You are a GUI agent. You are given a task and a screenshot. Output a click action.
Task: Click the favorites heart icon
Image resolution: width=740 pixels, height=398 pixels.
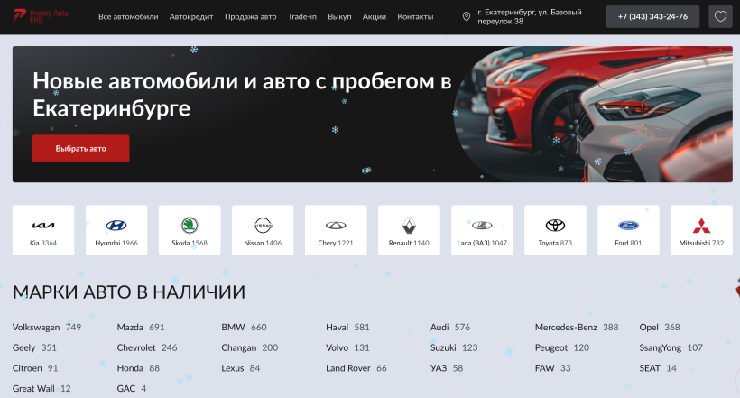720,16
